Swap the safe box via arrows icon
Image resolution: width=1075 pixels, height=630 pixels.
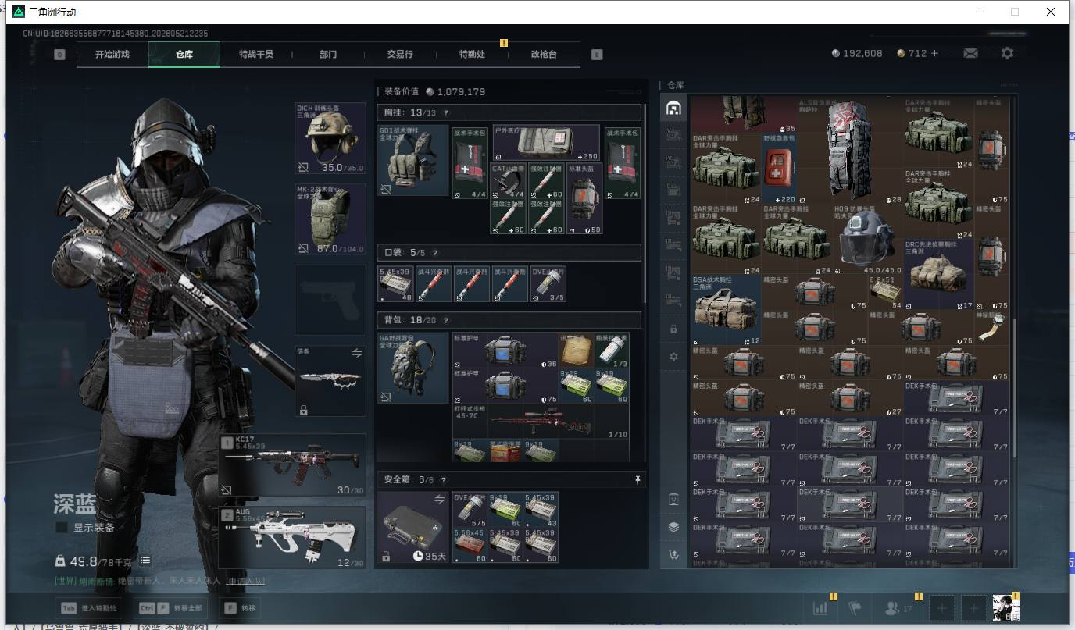pyautogui.click(x=439, y=499)
